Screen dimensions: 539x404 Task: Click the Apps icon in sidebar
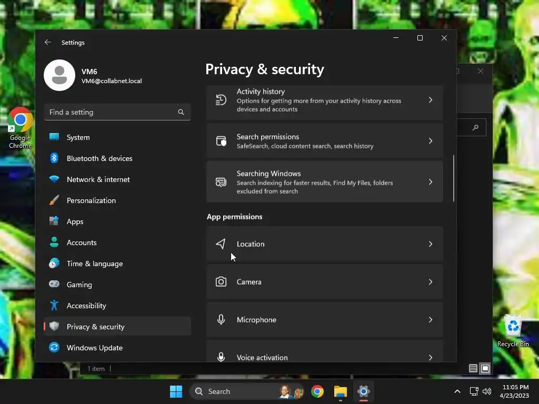point(54,221)
